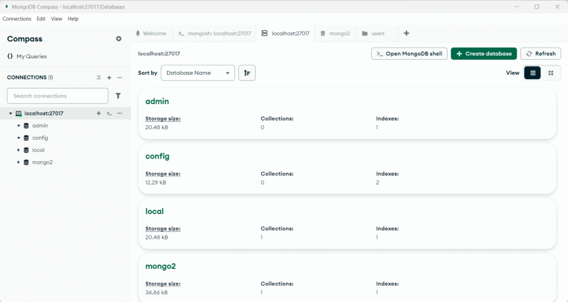
Task: Expand the local database node
Action: 18,150
